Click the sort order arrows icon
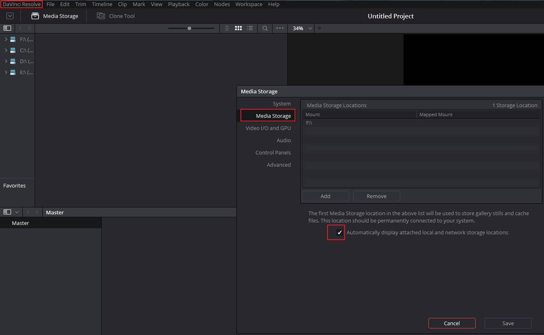Viewport: 544px width, 335px height. pos(227,28)
